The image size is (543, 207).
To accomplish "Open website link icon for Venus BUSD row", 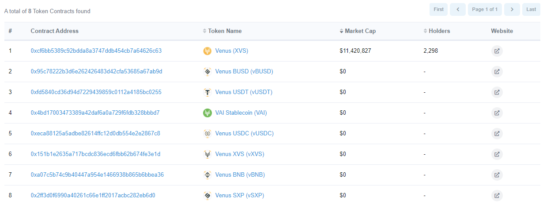I will 497,72.
